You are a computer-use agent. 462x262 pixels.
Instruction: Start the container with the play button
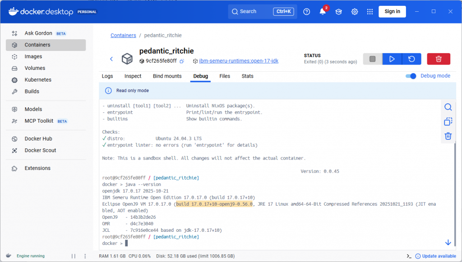click(x=392, y=59)
